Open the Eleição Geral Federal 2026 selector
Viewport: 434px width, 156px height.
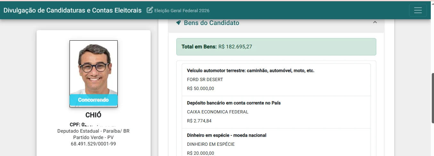(182, 11)
